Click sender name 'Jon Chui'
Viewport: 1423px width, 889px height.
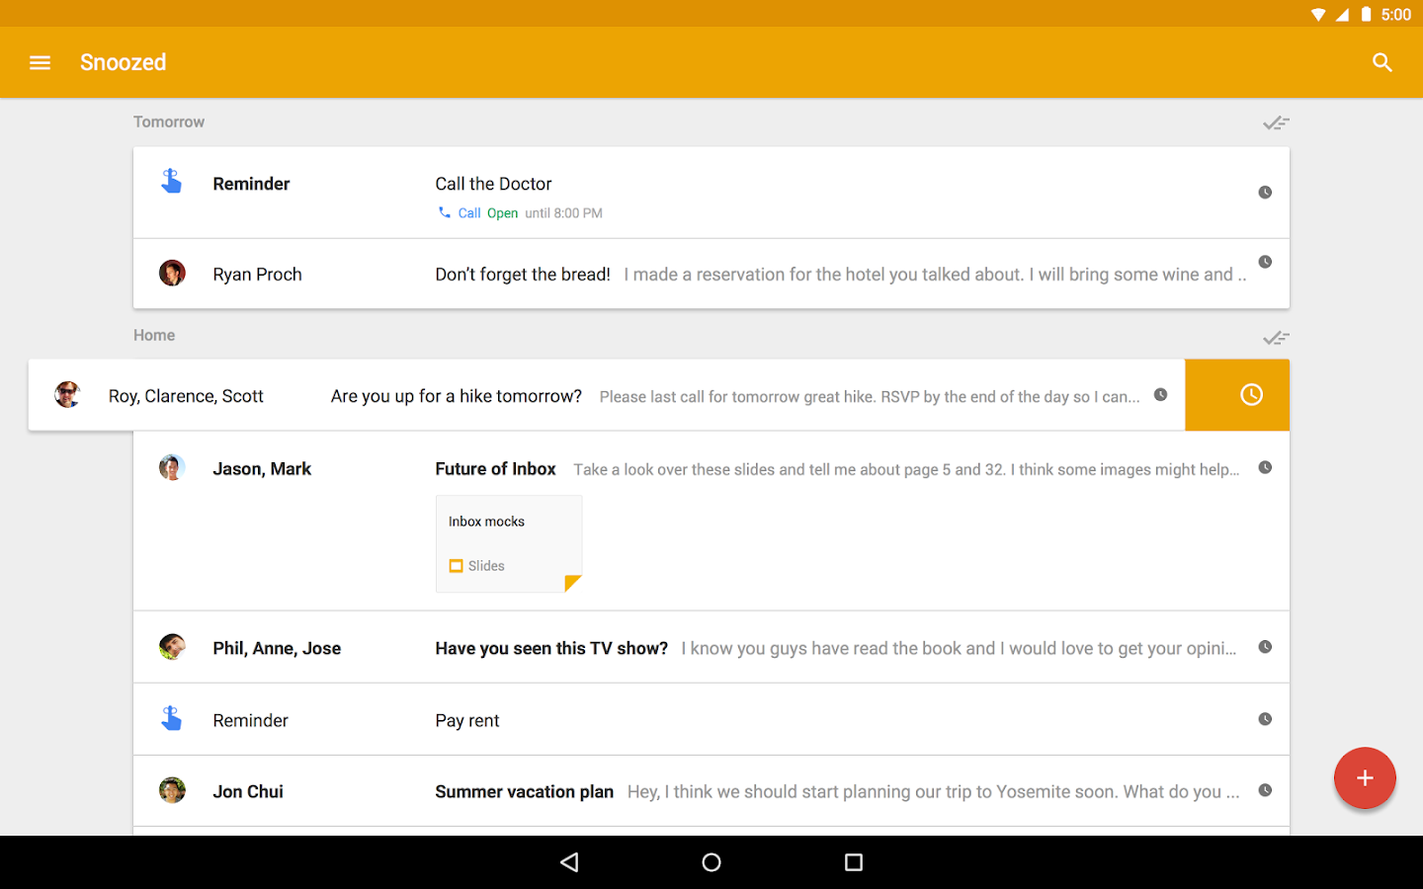[x=248, y=791]
